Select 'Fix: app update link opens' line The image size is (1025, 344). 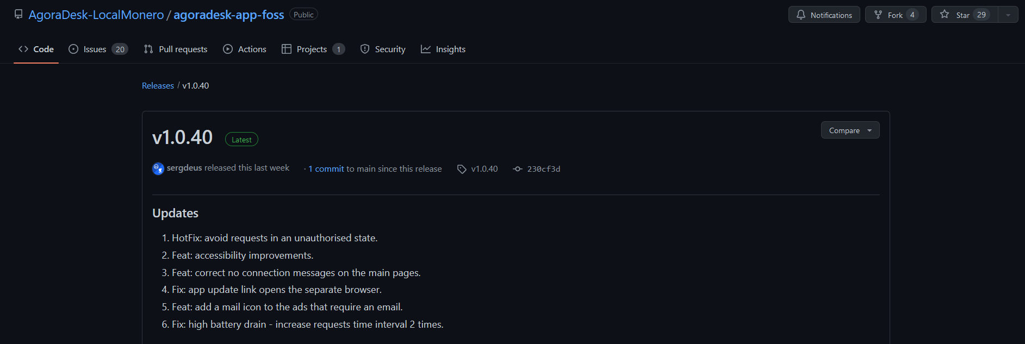coord(277,290)
